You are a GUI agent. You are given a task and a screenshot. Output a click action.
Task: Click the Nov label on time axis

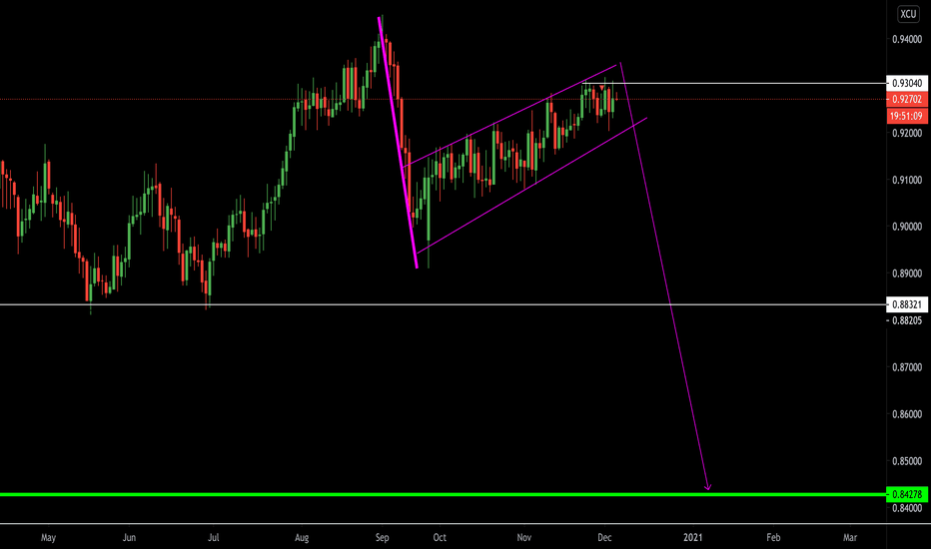[523, 538]
